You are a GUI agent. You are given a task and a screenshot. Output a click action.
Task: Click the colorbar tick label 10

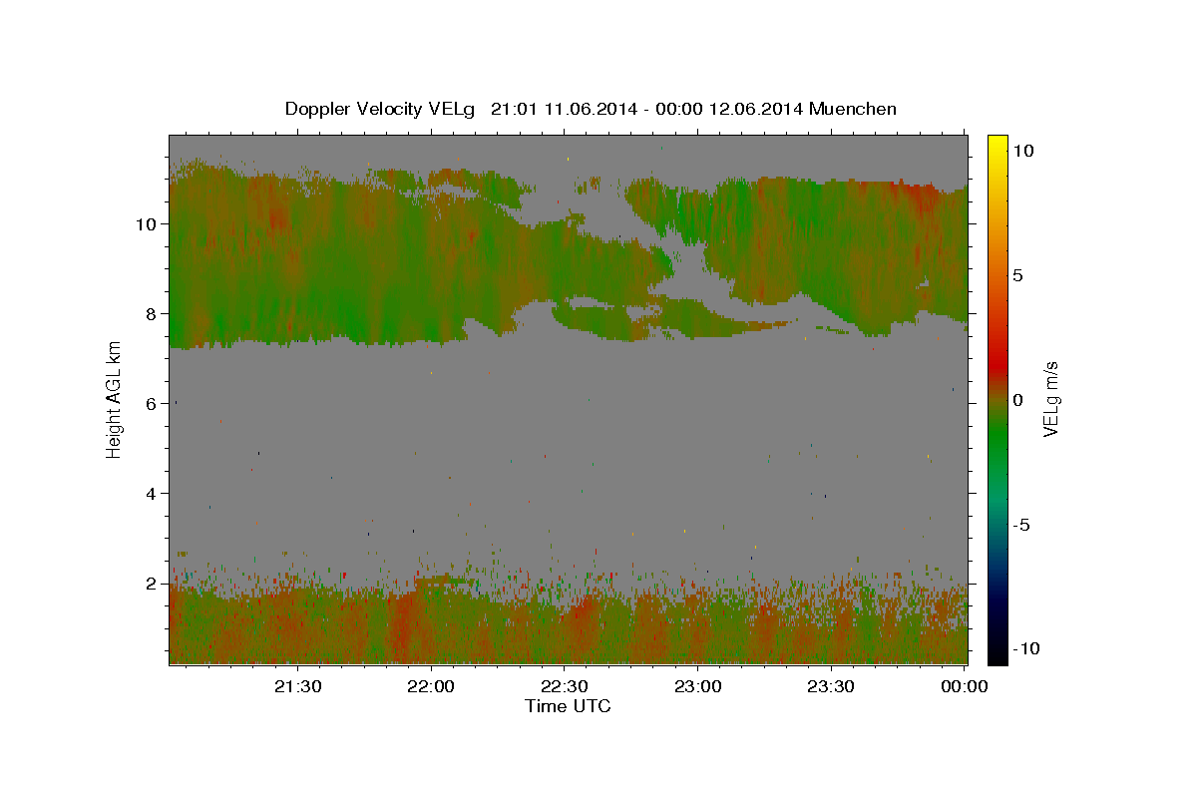1022,150
